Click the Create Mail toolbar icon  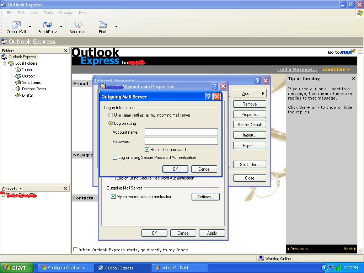point(16,25)
